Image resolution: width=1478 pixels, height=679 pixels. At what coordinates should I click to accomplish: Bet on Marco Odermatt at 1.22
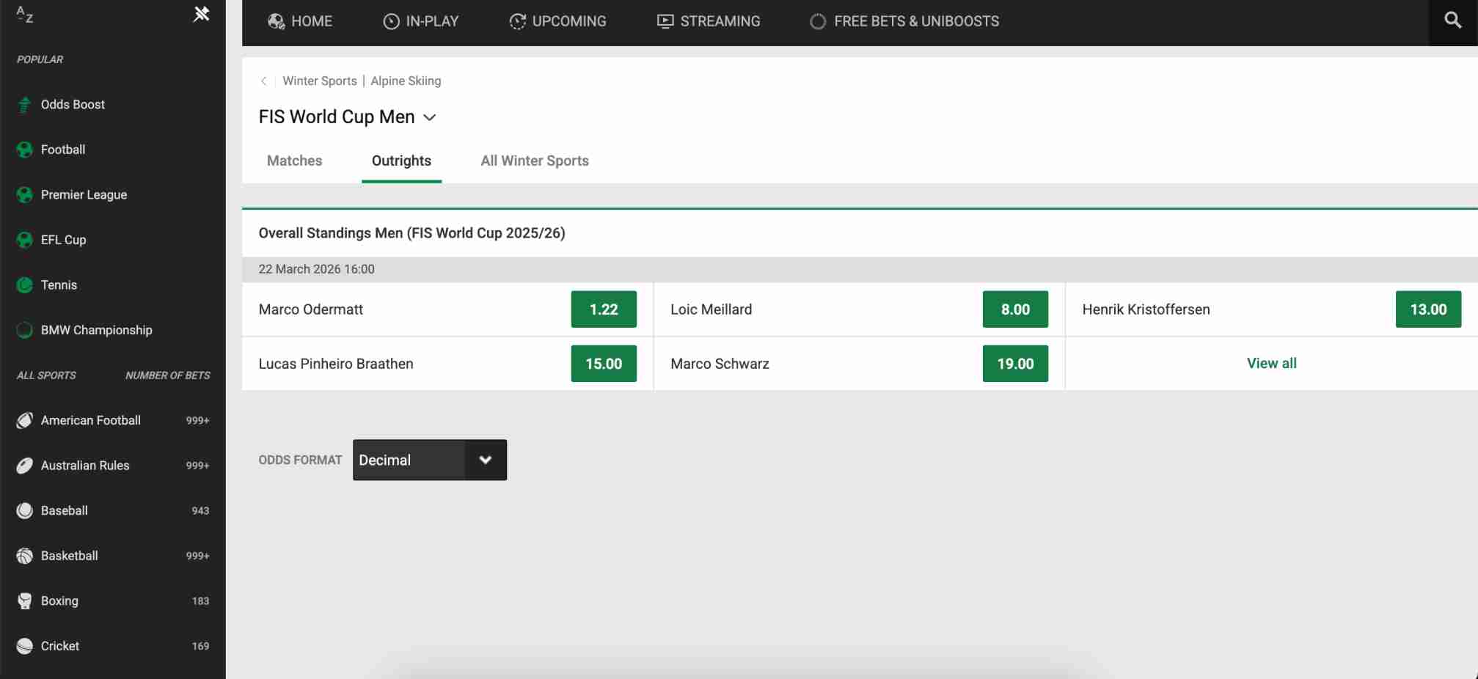604,309
